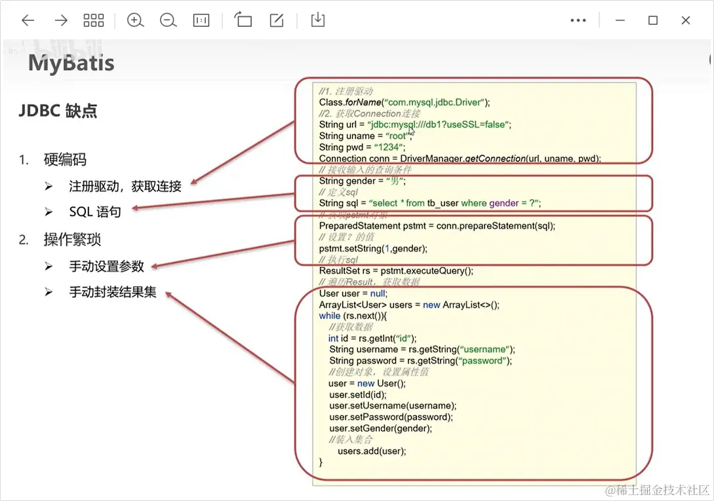The width and height of the screenshot is (714, 501).
Task: Click the pstmt.setString(1,gender) line
Action: click(x=373, y=249)
